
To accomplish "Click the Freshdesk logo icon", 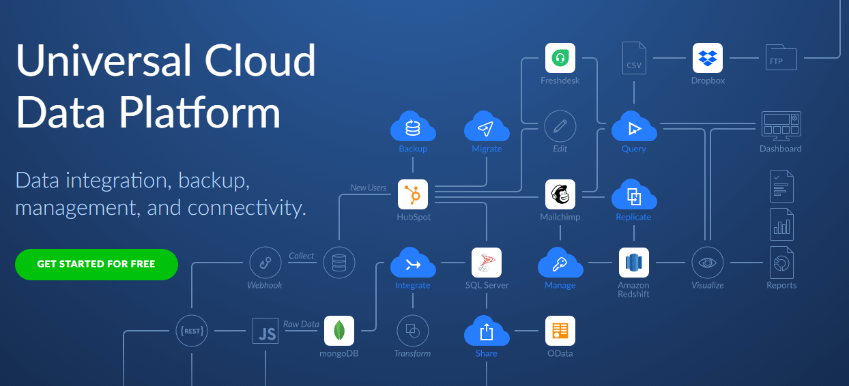I will [560, 58].
